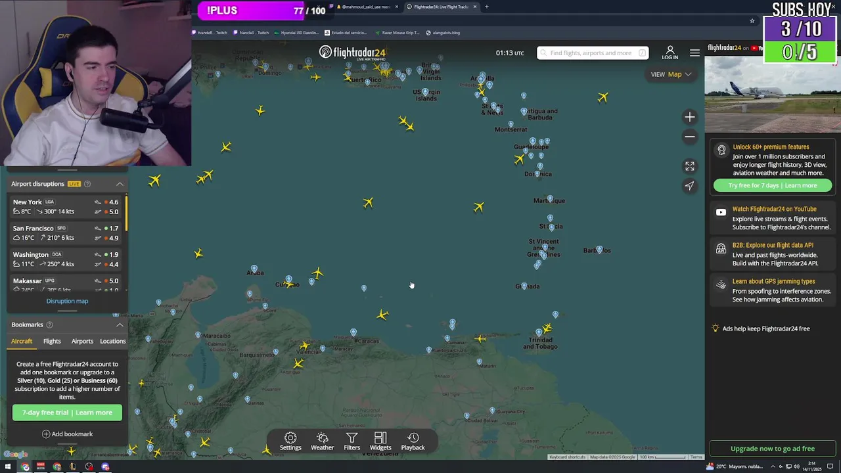
Task: Open the Weather layer options
Action: pyautogui.click(x=322, y=441)
